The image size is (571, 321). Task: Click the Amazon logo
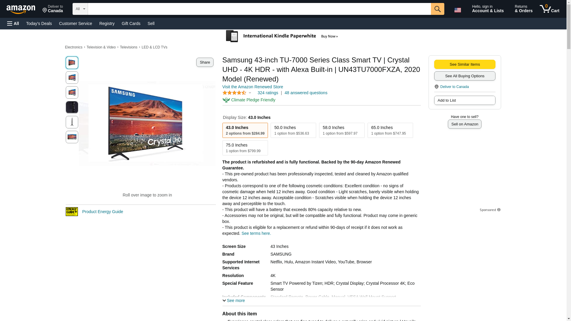click(21, 9)
